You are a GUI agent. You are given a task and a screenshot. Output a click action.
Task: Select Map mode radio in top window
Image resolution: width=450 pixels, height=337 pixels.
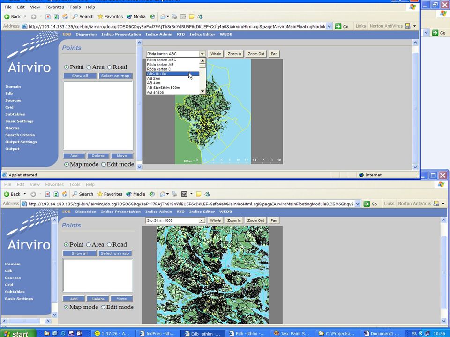tap(67, 164)
